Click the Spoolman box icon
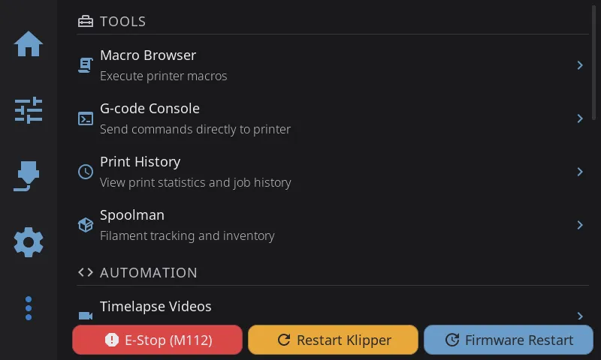 pyautogui.click(x=86, y=225)
